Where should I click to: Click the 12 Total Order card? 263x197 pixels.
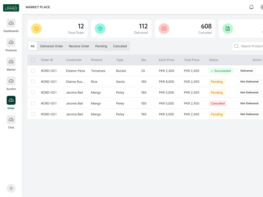58,29
